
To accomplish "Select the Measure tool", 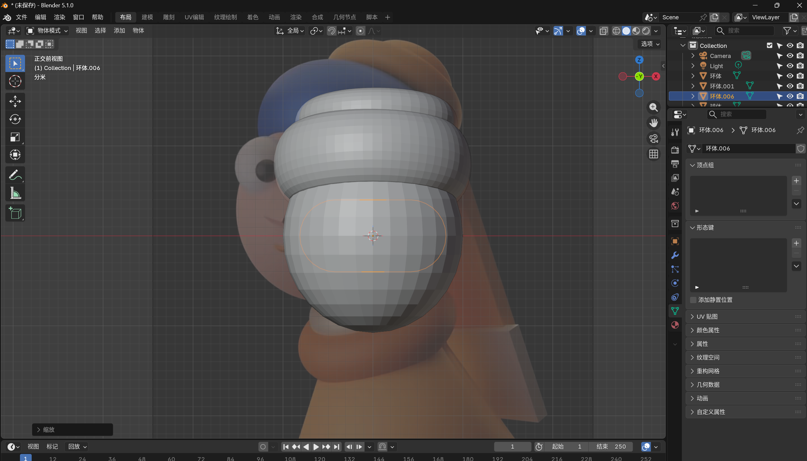I will pyautogui.click(x=15, y=193).
